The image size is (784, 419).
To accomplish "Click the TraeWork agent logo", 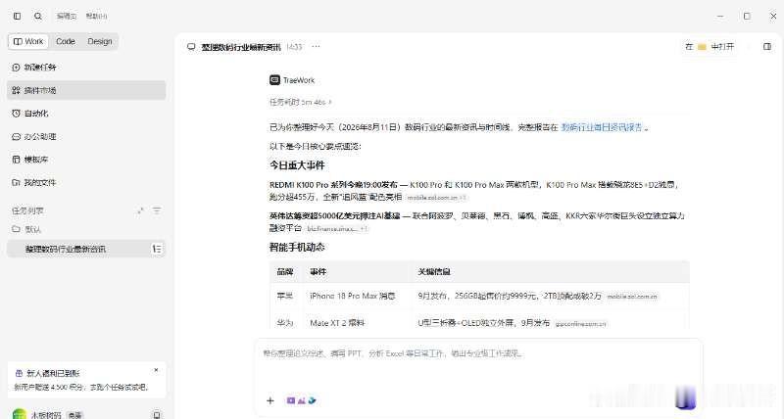I will [274, 80].
